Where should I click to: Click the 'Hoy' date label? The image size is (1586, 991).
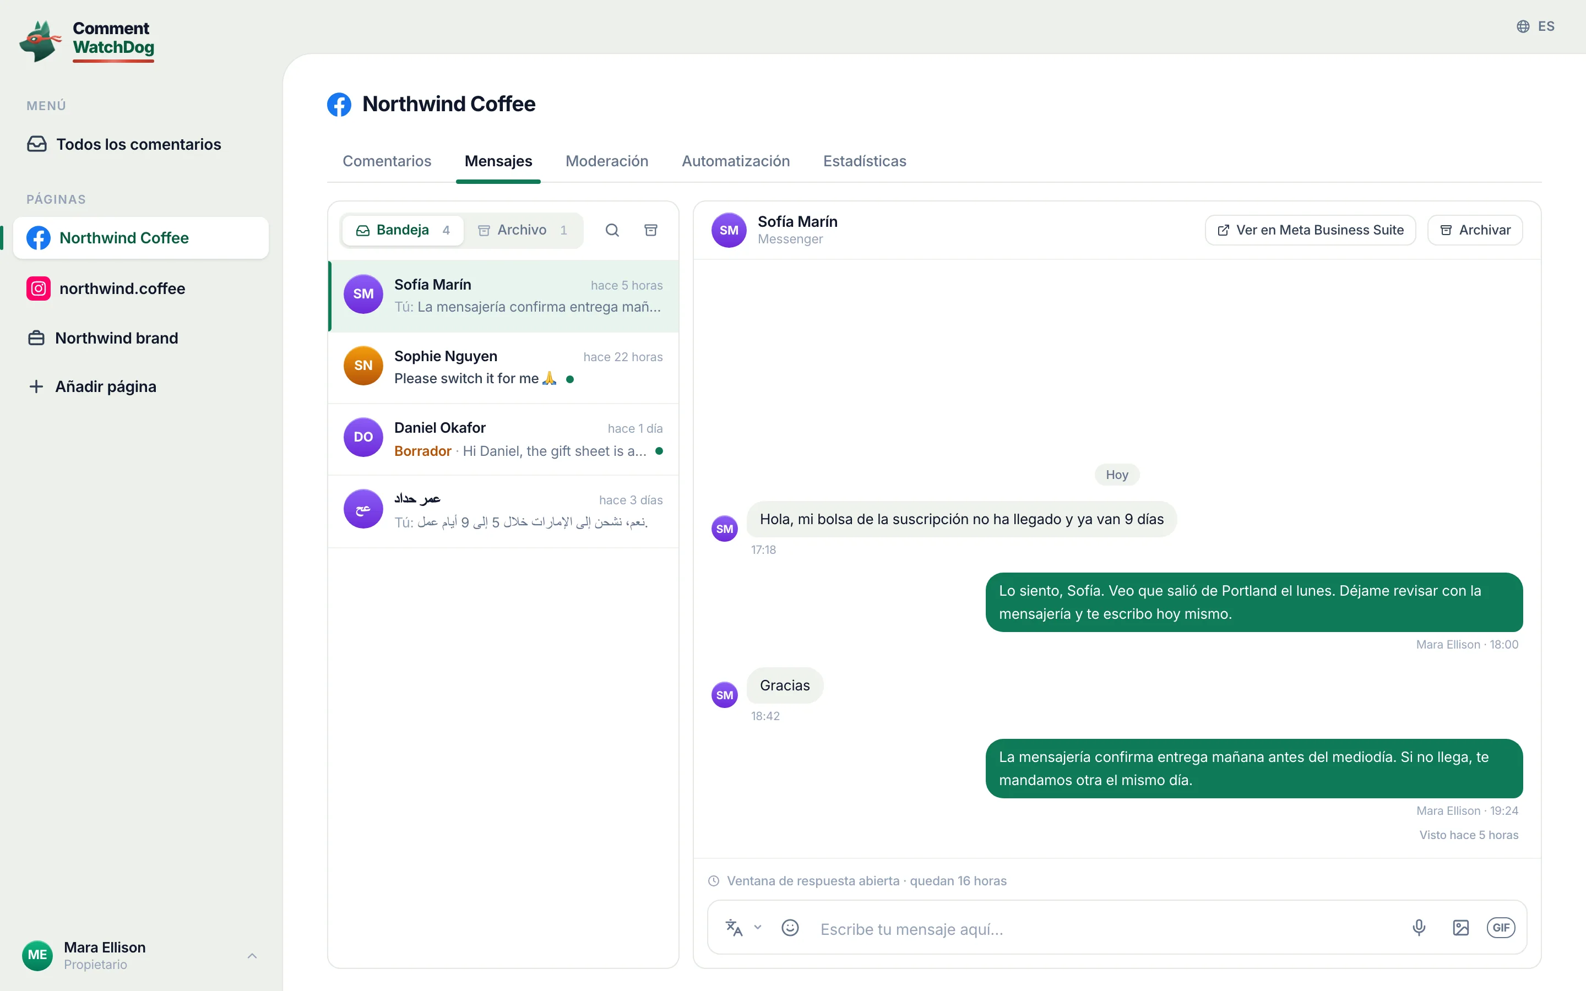(x=1117, y=475)
